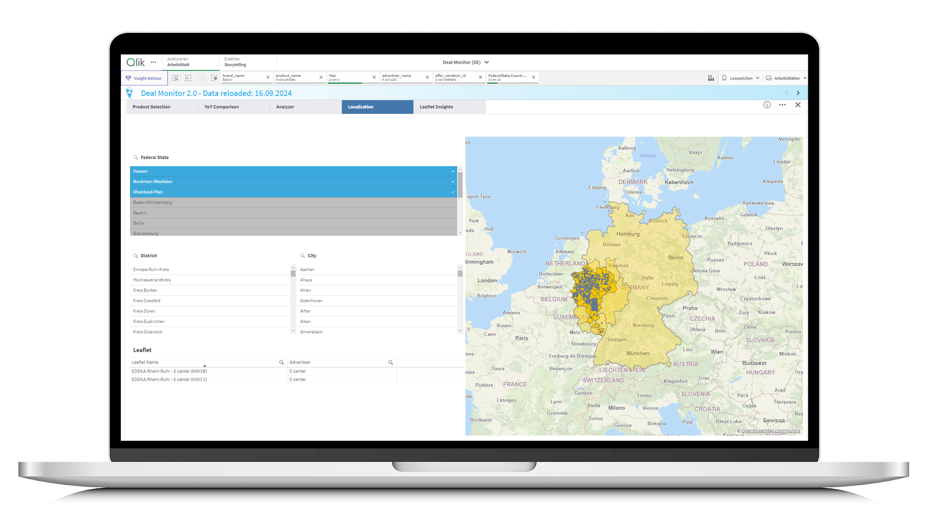
Task: Close the sheet view with the X
Action: tap(798, 105)
